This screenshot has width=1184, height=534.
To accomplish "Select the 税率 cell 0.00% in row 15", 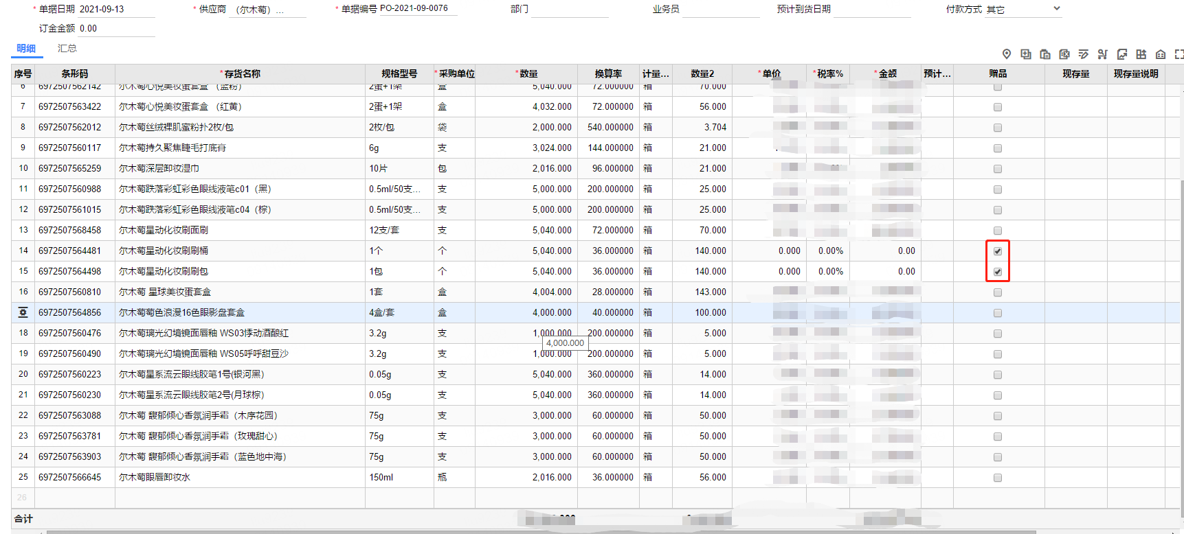I will pyautogui.click(x=828, y=271).
